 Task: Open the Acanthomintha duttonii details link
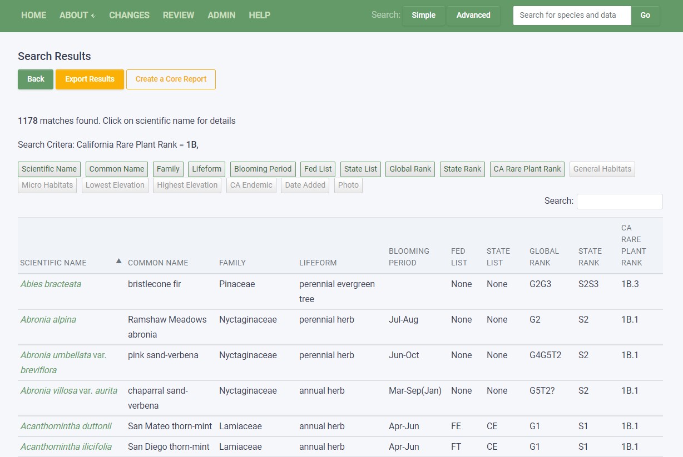[66, 426]
